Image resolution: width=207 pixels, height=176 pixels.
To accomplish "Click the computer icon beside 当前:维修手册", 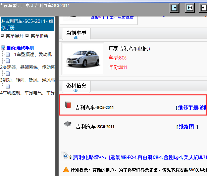I will [3, 48].
